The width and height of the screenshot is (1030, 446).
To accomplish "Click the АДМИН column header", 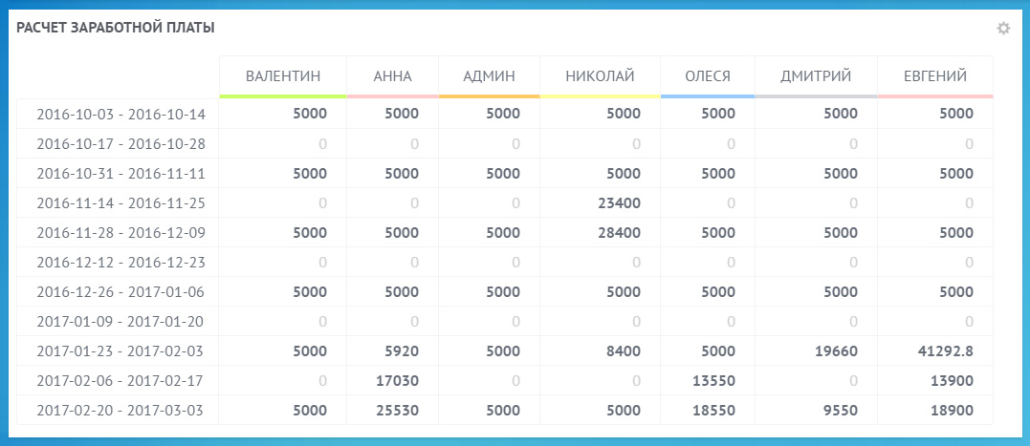I will click(490, 76).
